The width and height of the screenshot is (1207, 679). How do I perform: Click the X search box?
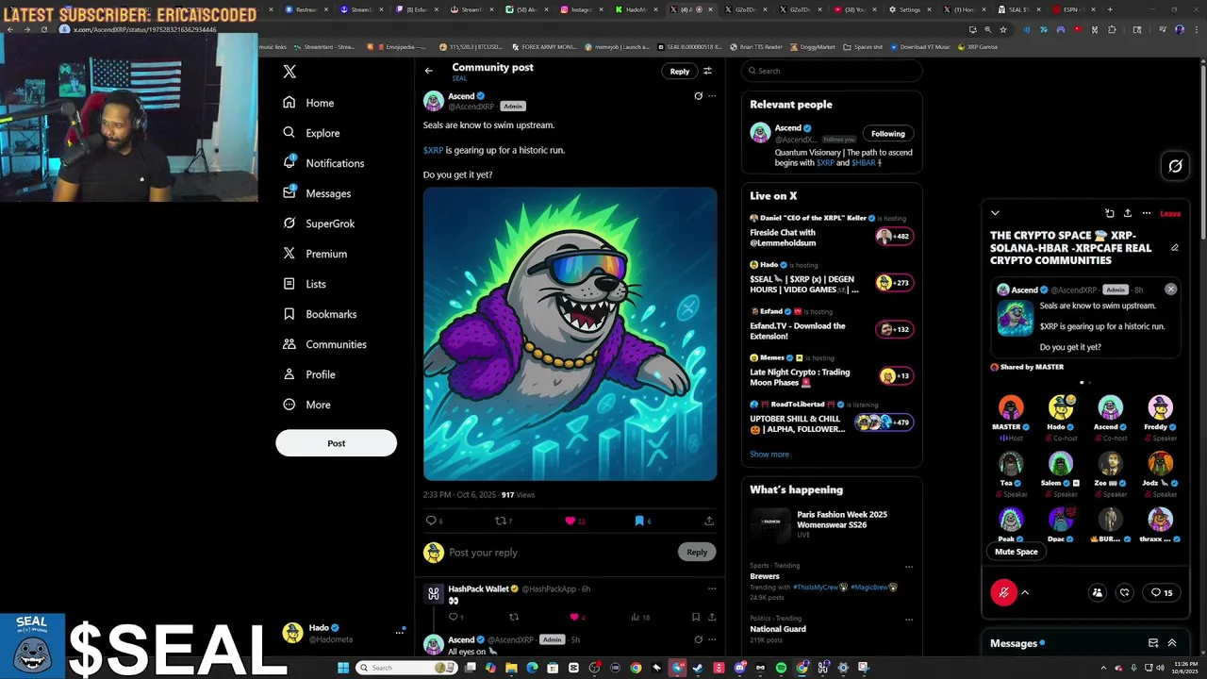coord(831,71)
